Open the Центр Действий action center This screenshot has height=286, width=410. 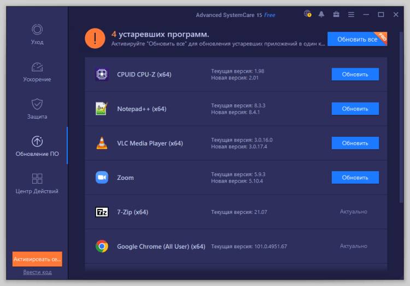37,184
